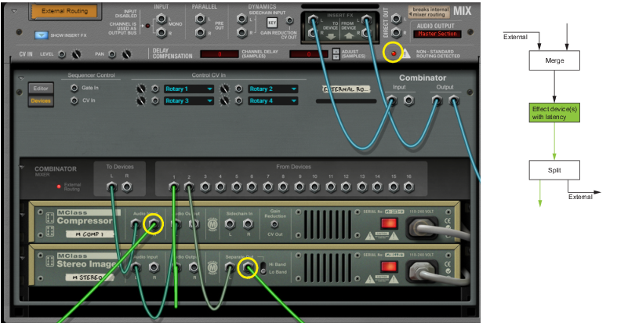The width and height of the screenshot is (628, 323).
Task: Toggle the Hi Band / Lo Band switch
Action: (263, 268)
